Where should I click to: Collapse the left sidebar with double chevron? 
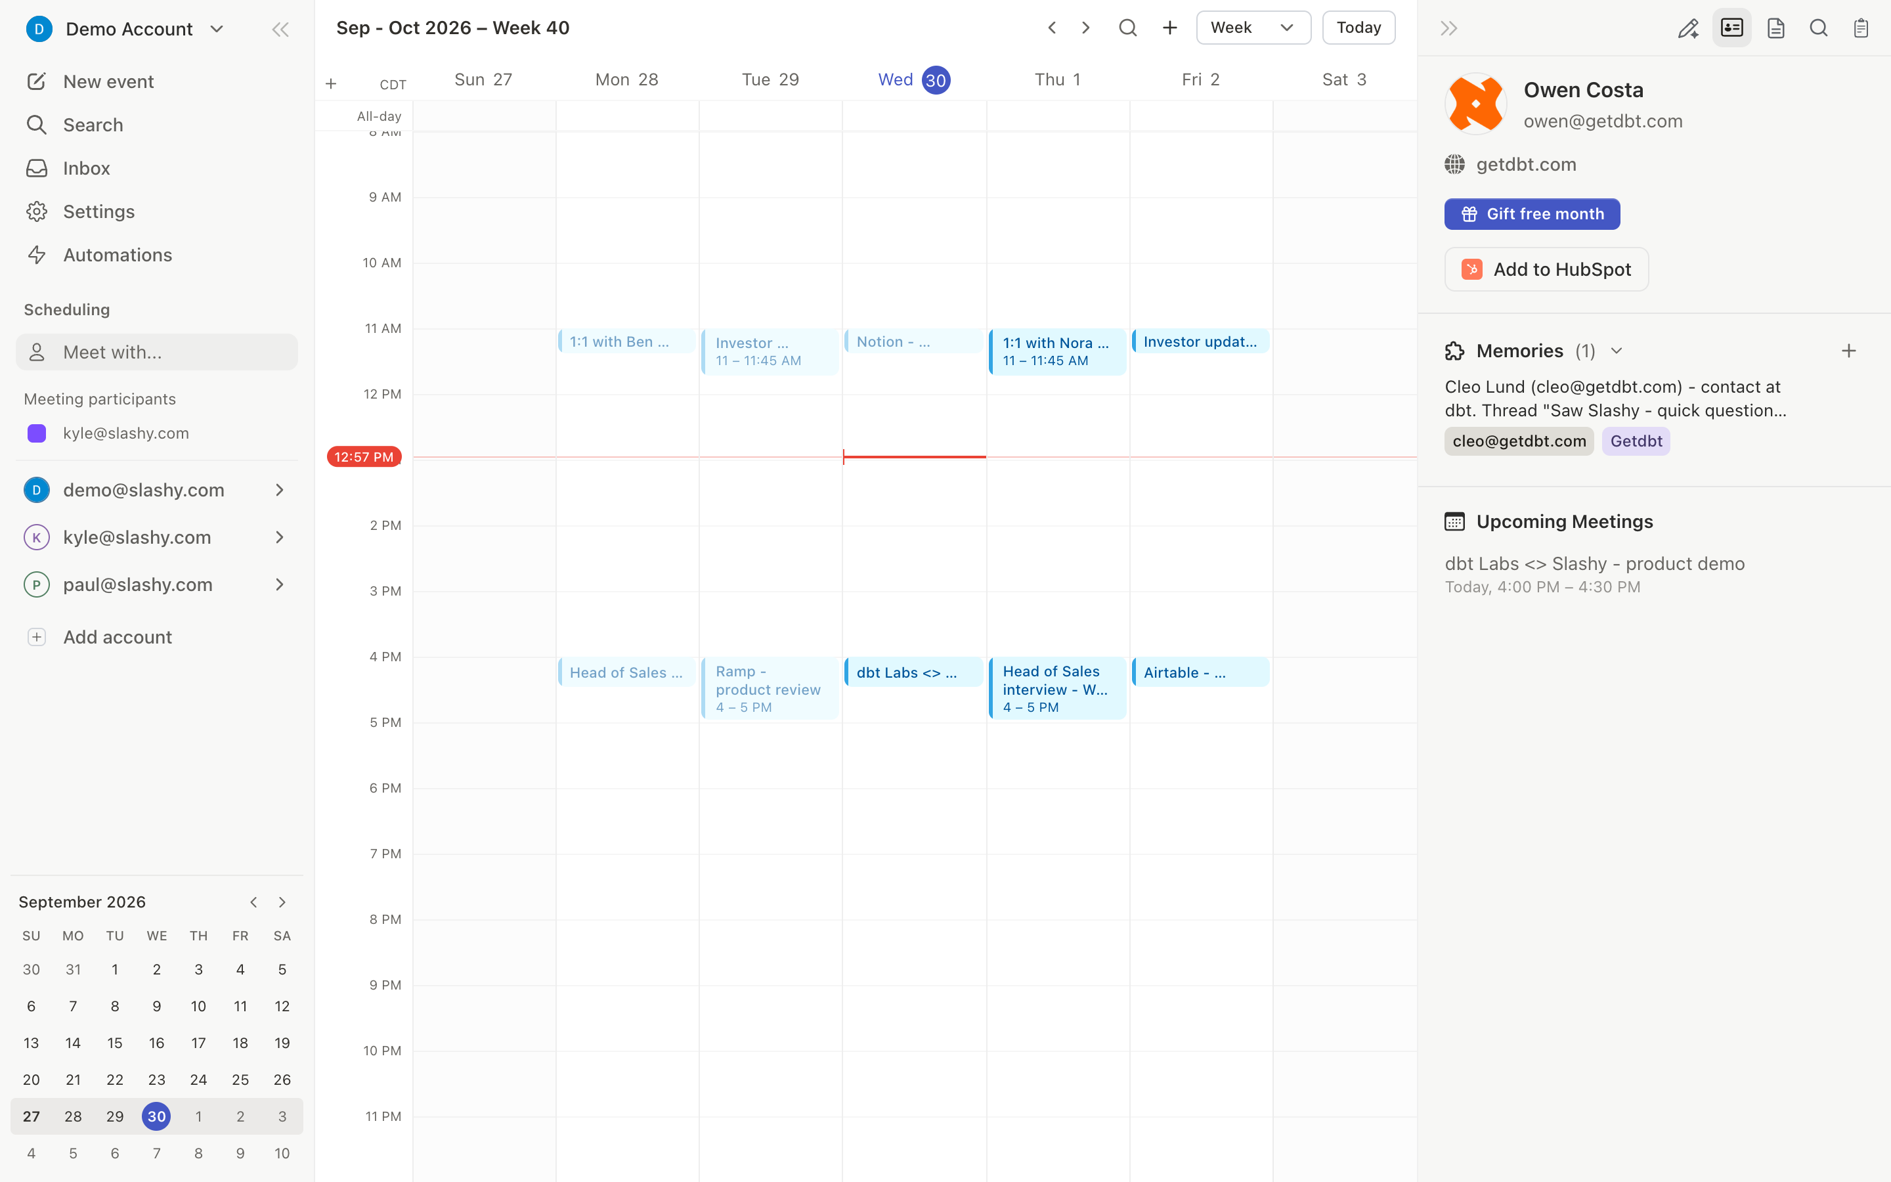pos(280,30)
